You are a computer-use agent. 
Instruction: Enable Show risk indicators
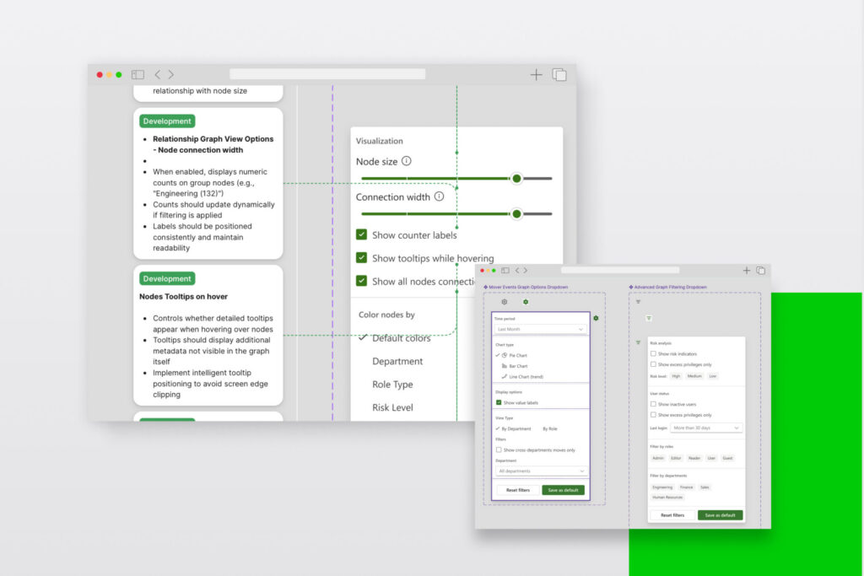coord(654,353)
